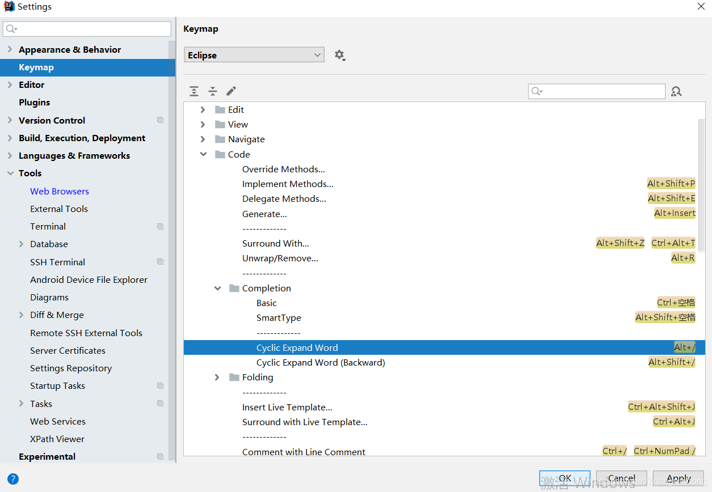Select Cyclic Expand Word action
This screenshot has width=712, height=492.
(444, 347)
